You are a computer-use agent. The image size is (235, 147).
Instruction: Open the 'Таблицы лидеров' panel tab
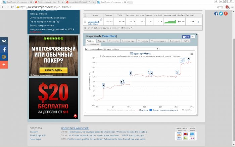[x=159, y=41]
